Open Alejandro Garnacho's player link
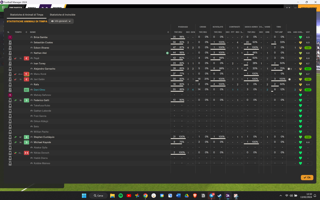The image size is (320, 200). [x=44, y=69]
